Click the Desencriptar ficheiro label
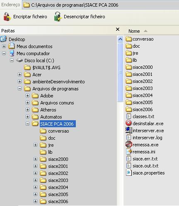 [x=85, y=17]
